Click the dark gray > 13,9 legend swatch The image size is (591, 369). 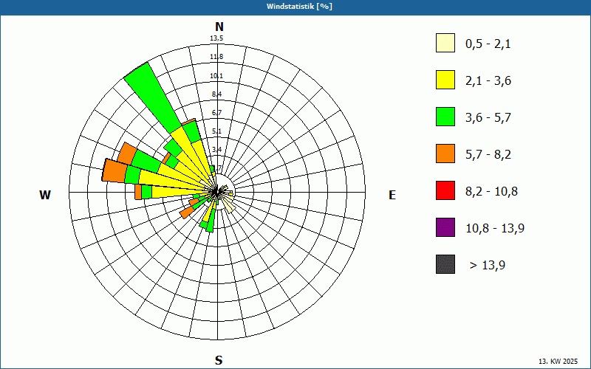coord(445,264)
